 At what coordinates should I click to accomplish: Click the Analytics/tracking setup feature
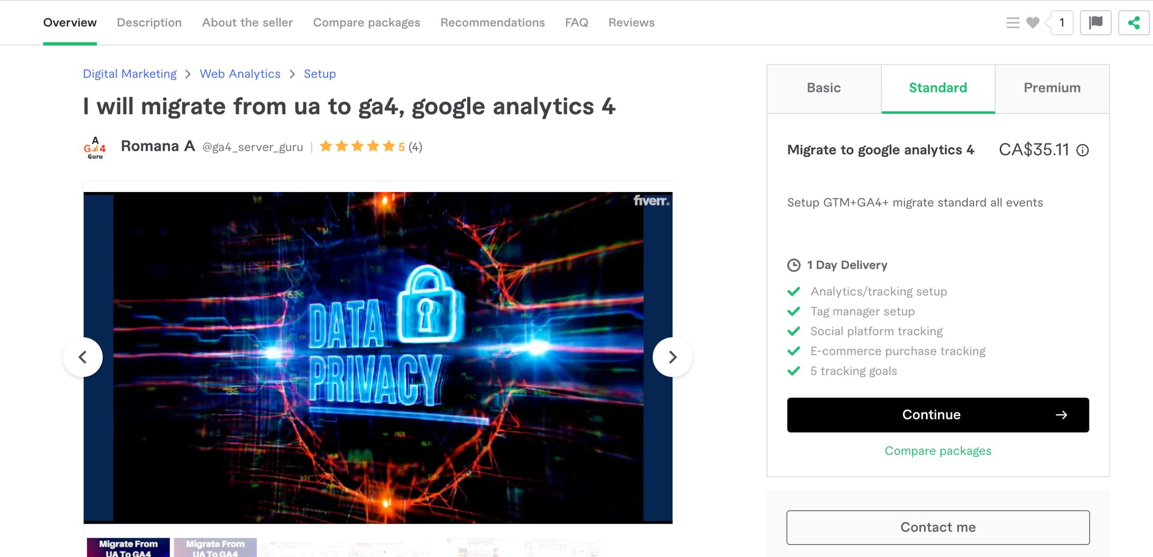(879, 291)
